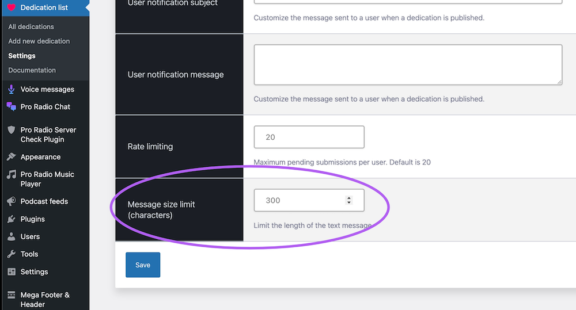Viewport: 576px width, 310px height.
Task: Click the Pro Radio Chat bubble icon
Action: (x=11, y=106)
